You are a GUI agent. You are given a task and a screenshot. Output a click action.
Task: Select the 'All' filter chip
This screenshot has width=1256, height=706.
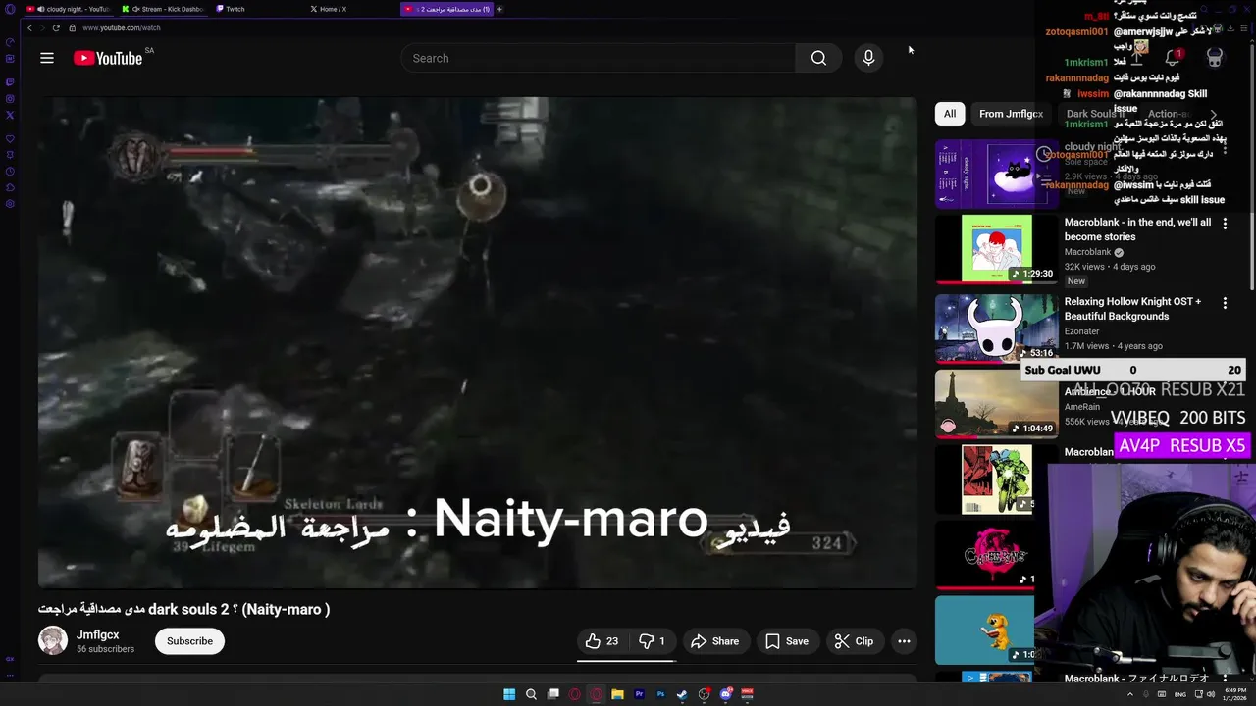[950, 114]
